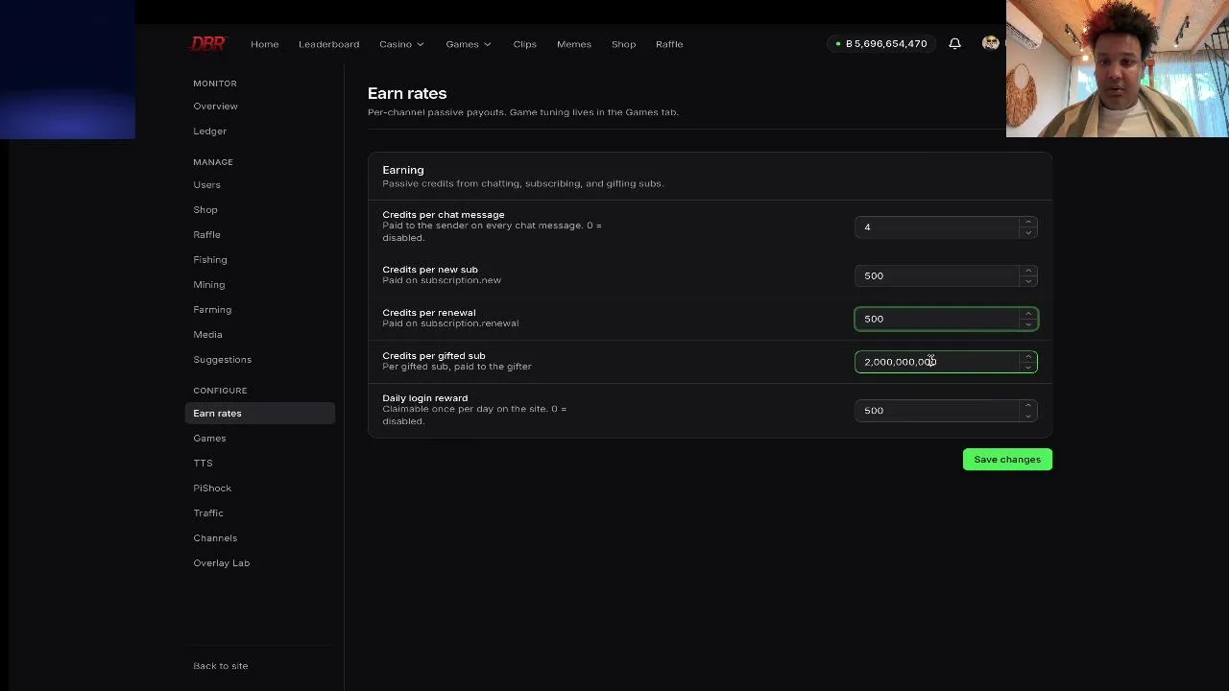Decrement Credits per new sub value
This screenshot has width=1229, height=691.
point(1028,281)
